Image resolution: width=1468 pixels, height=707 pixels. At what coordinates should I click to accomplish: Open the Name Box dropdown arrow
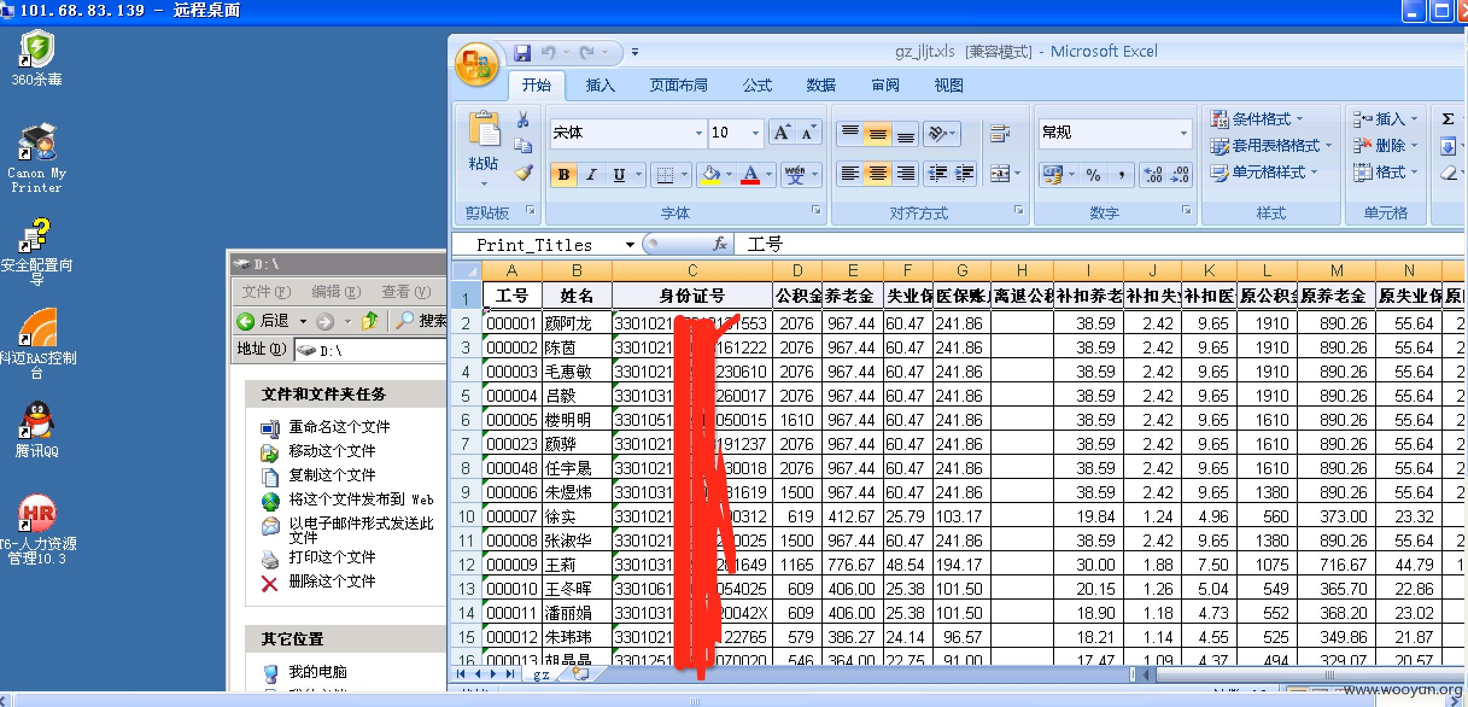(x=630, y=245)
